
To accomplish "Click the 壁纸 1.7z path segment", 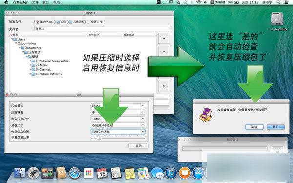I will tap(95, 22).
